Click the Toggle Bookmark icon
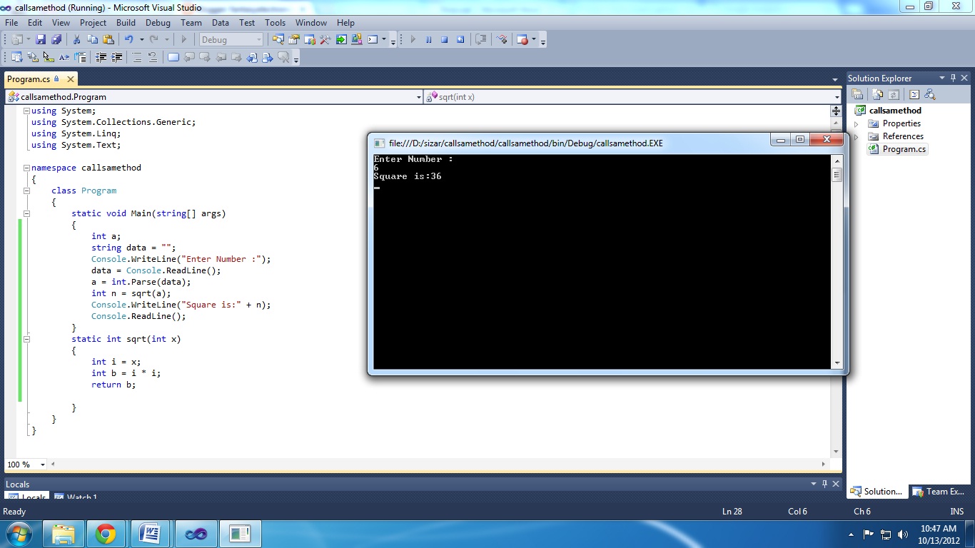975x548 pixels. pyautogui.click(x=173, y=58)
